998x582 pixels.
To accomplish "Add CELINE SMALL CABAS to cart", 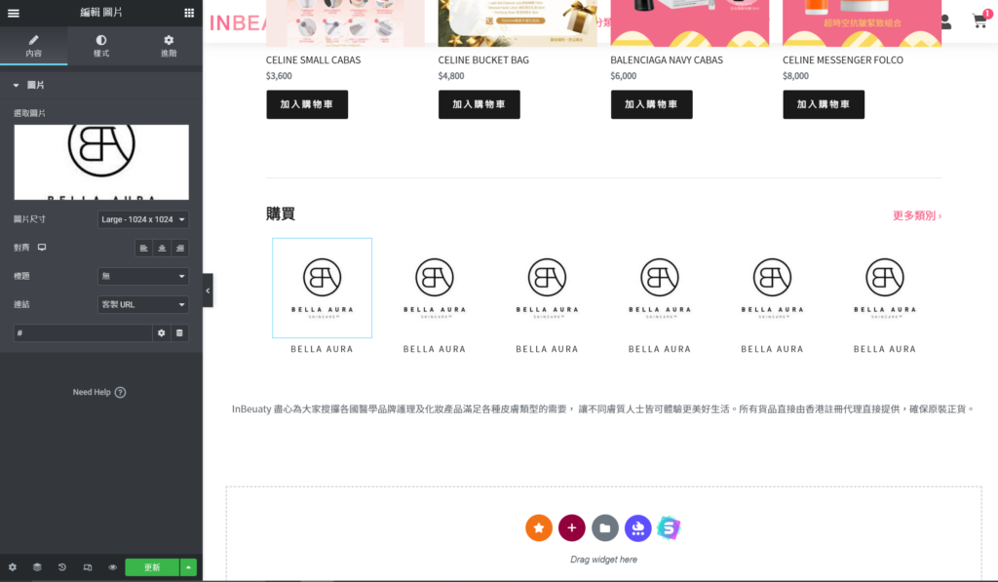I will 307,104.
